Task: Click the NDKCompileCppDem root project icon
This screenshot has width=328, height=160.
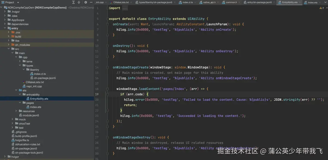Action: 5,7
